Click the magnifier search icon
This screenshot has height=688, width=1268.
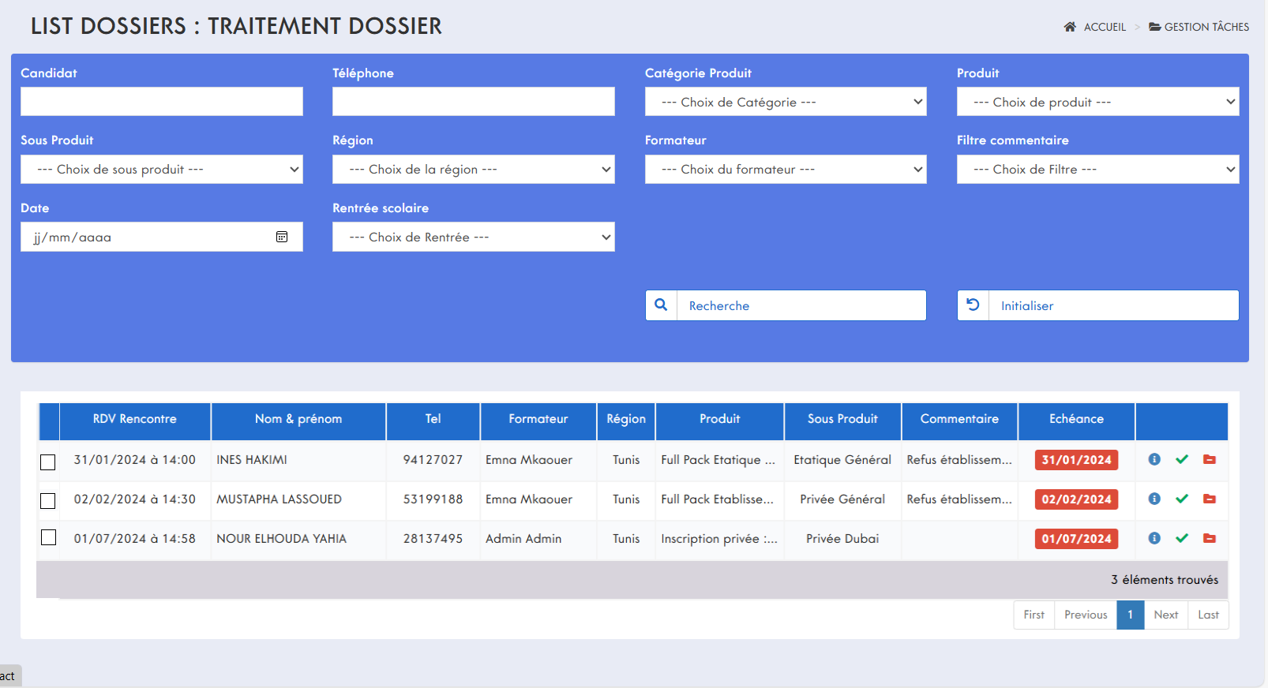pos(661,305)
